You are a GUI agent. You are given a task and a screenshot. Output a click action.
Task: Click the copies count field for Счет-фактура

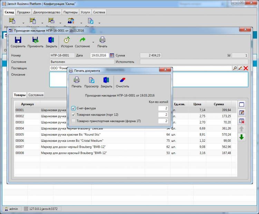click(x=163, y=108)
